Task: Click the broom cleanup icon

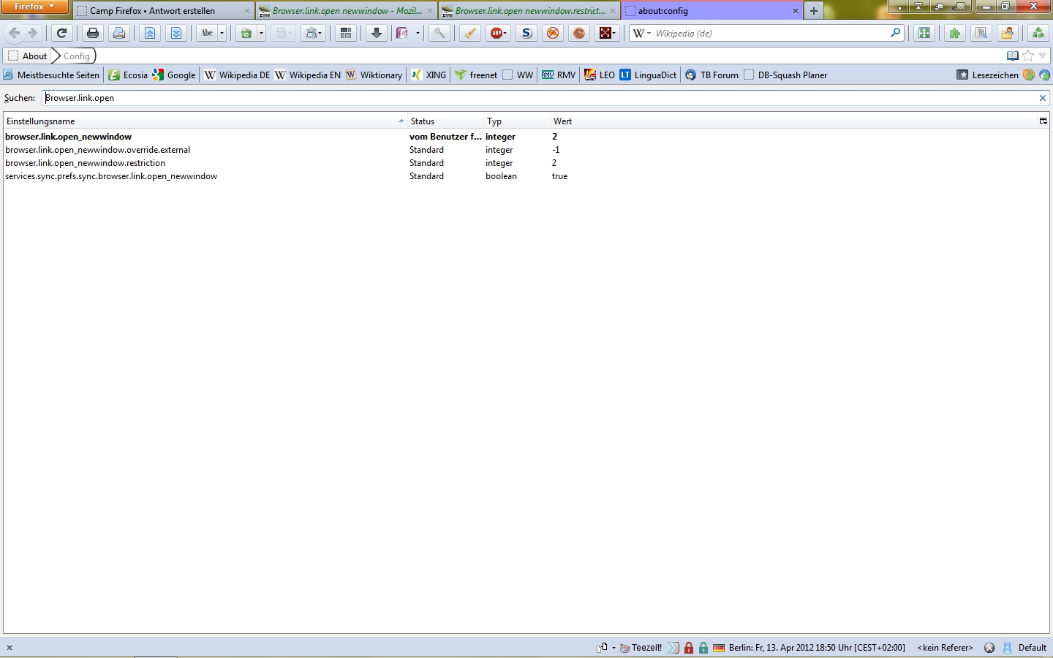Action: tap(470, 33)
